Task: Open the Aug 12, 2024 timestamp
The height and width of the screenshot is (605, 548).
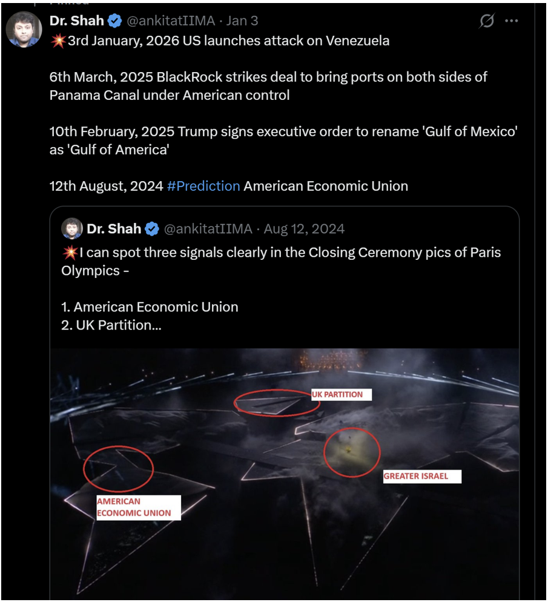Action: pos(302,229)
